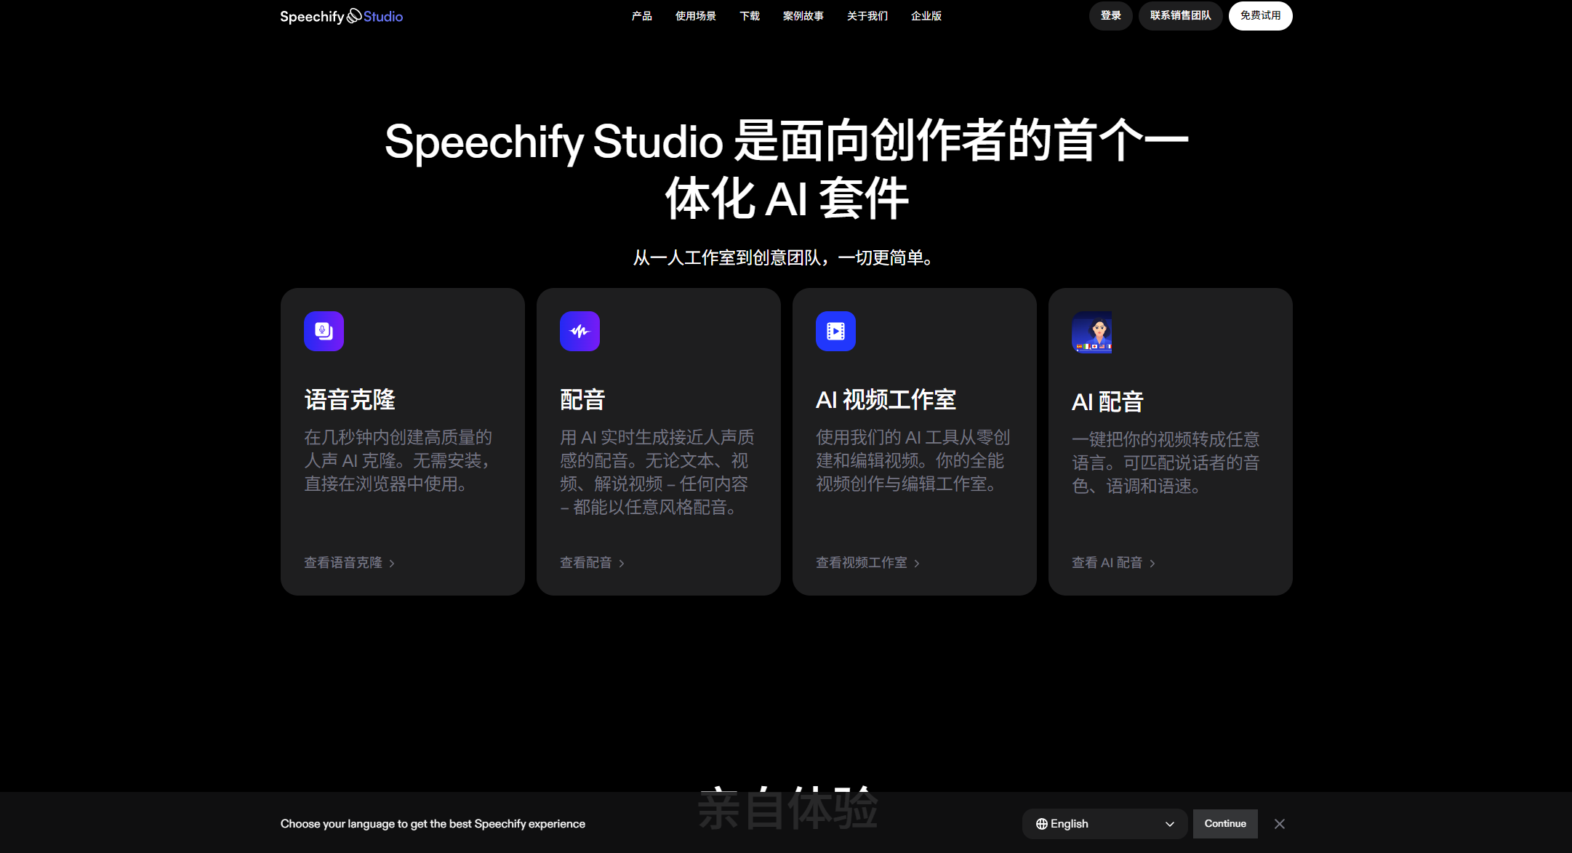Click the globe icon in language selector
Image resolution: width=1572 pixels, height=853 pixels.
click(x=1042, y=824)
